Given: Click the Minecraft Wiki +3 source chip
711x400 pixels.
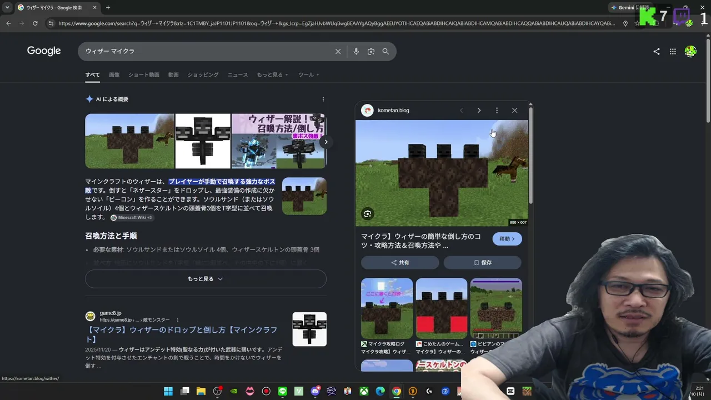Looking at the screenshot, I should point(131,217).
